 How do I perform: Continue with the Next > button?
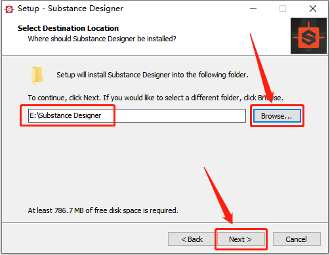240,239
